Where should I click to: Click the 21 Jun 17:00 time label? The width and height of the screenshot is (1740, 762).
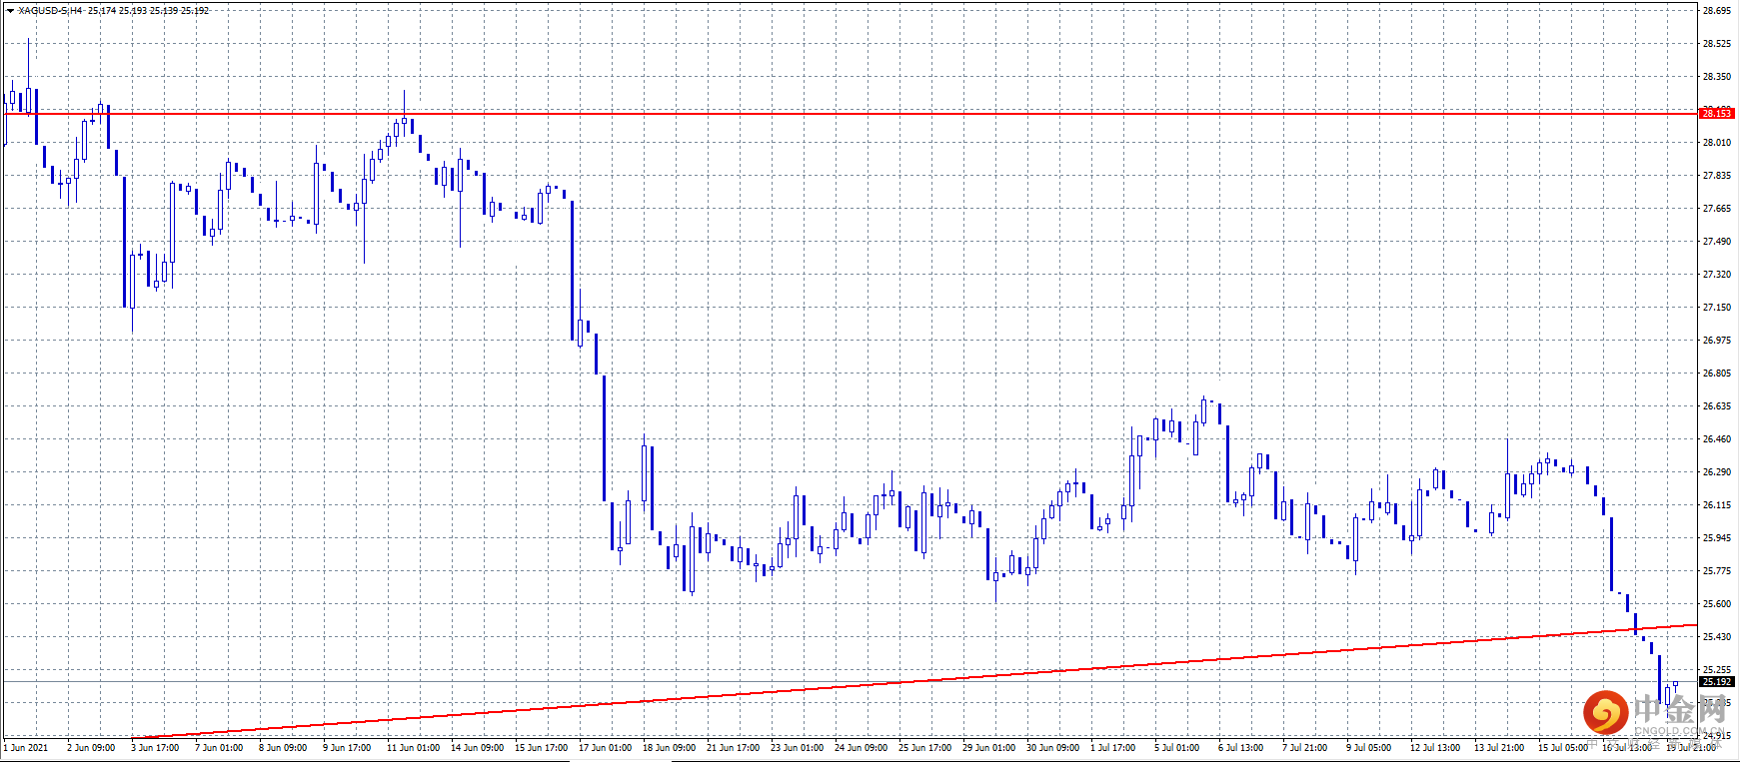click(733, 748)
